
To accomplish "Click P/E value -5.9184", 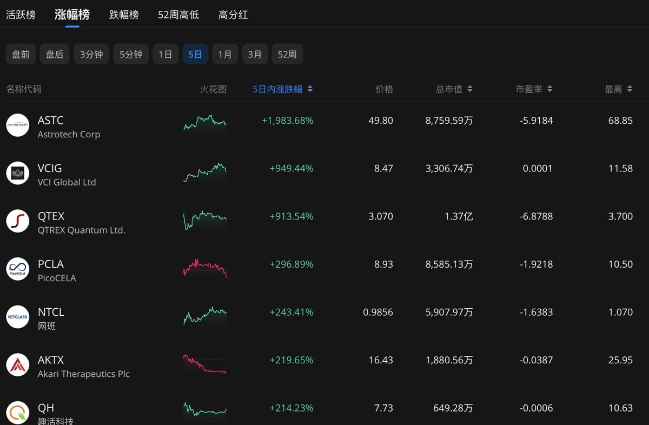I will (x=537, y=121).
